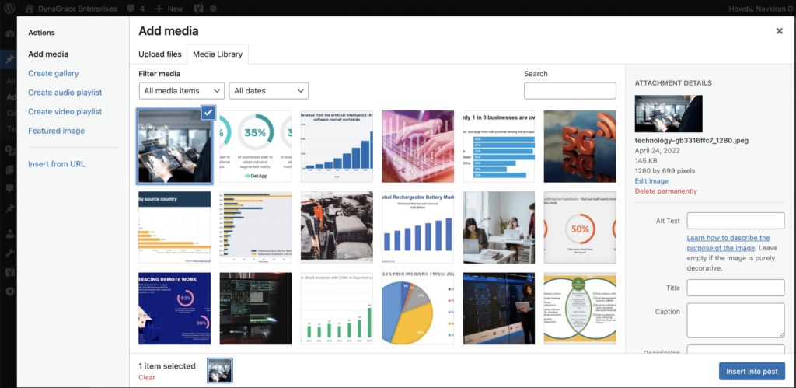Open the All dates filter dropdown
This screenshot has width=796, height=388.
click(268, 91)
